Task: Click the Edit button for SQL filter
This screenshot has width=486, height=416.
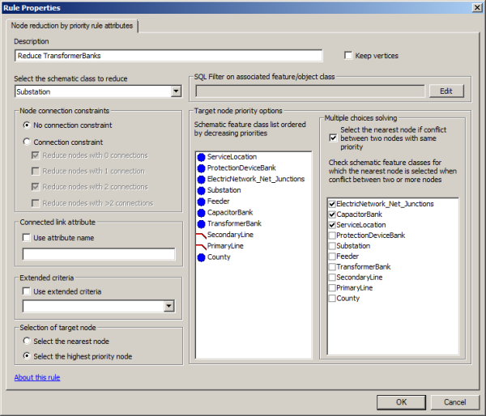Action: pos(446,91)
